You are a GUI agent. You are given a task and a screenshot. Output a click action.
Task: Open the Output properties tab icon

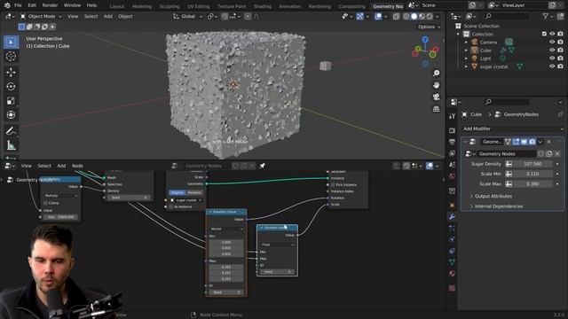click(x=452, y=142)
